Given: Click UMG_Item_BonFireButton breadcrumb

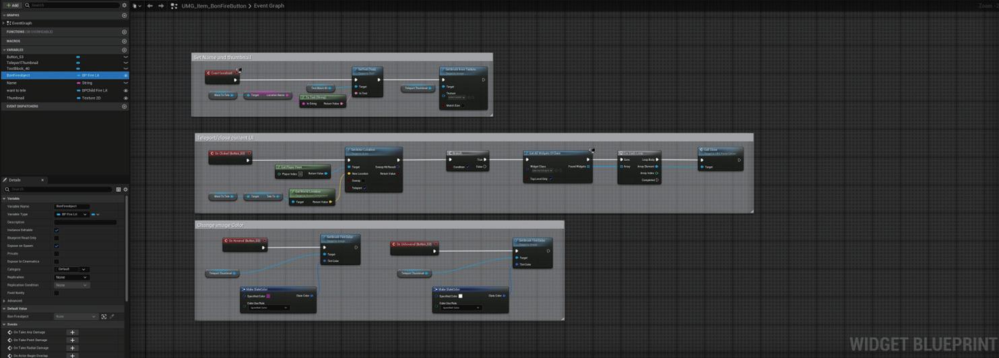Looking at the screenshot, I should [x=214, y=6].
